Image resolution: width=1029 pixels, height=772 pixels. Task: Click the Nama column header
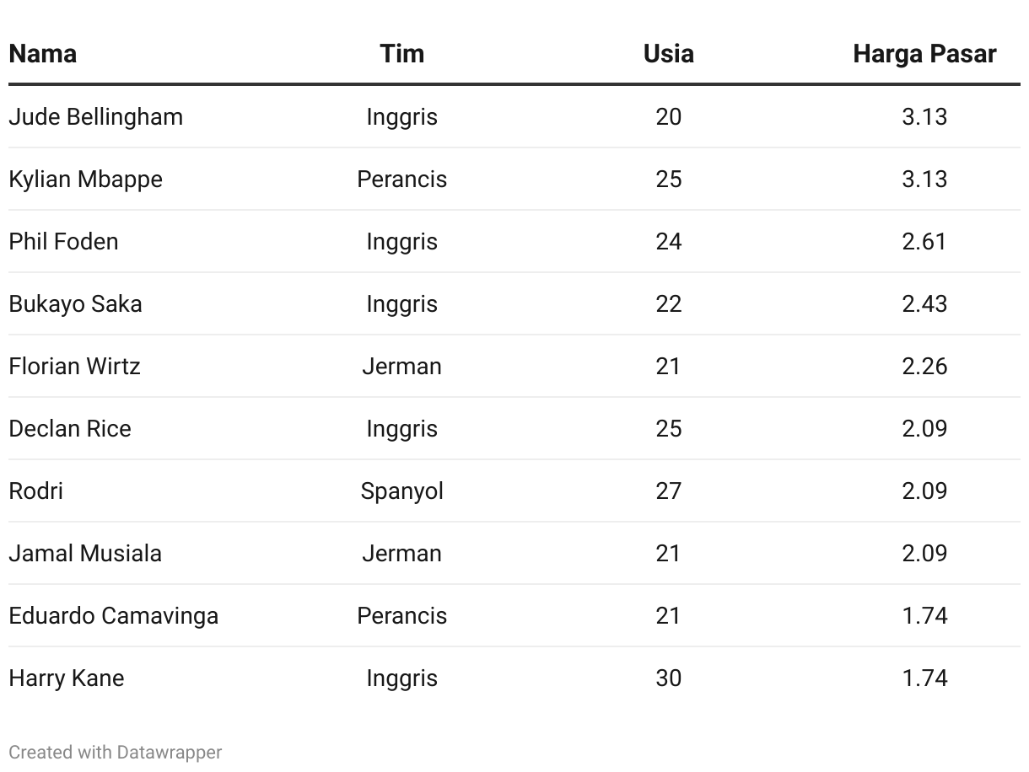tap(43, 54)
